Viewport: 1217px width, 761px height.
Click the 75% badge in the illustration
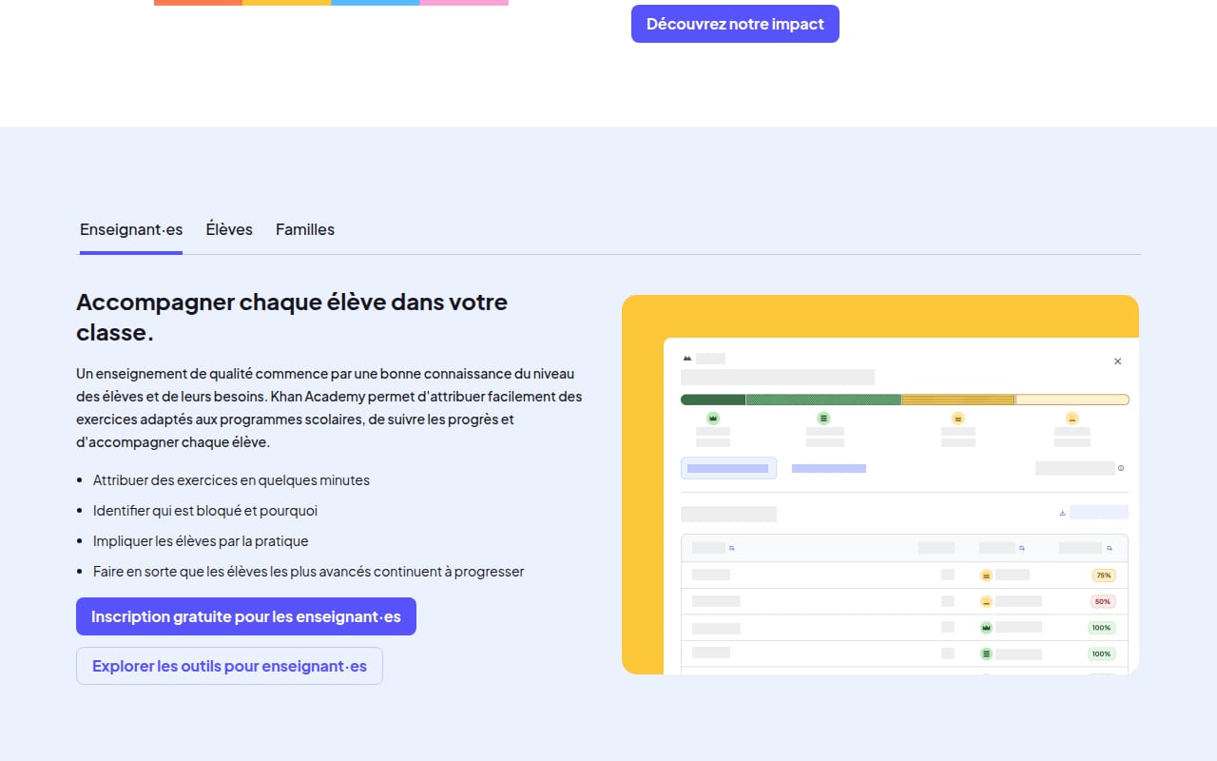click(x=1103, y=576)
